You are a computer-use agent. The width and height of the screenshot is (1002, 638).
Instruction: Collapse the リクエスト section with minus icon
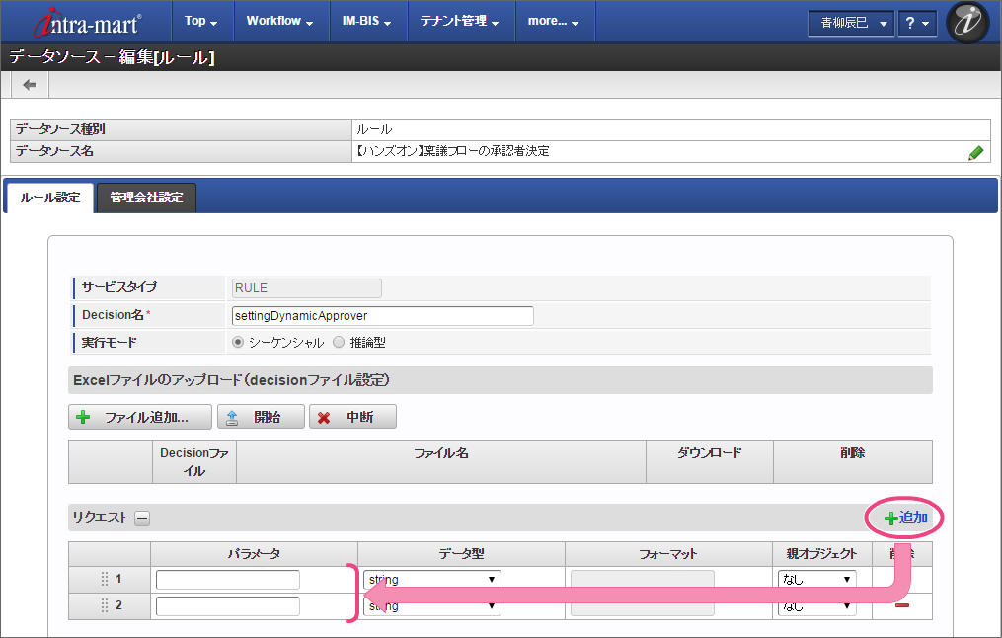tap(142, 518)
